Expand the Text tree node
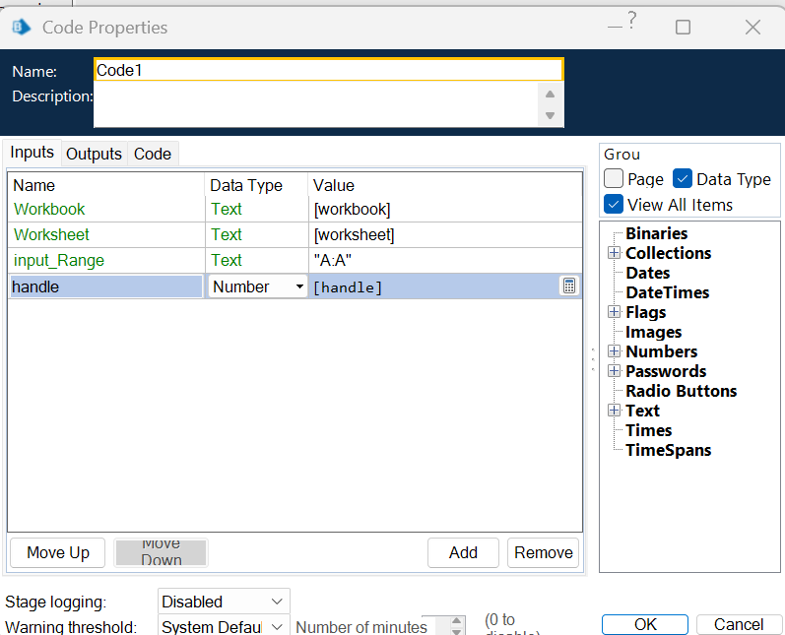 pyautogui.click(x=614, y=411)
